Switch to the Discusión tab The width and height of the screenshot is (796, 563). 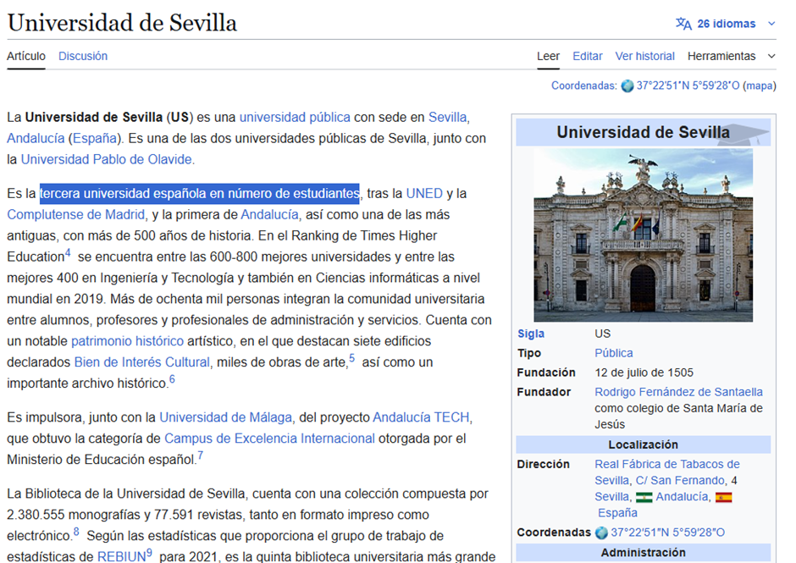83,56
